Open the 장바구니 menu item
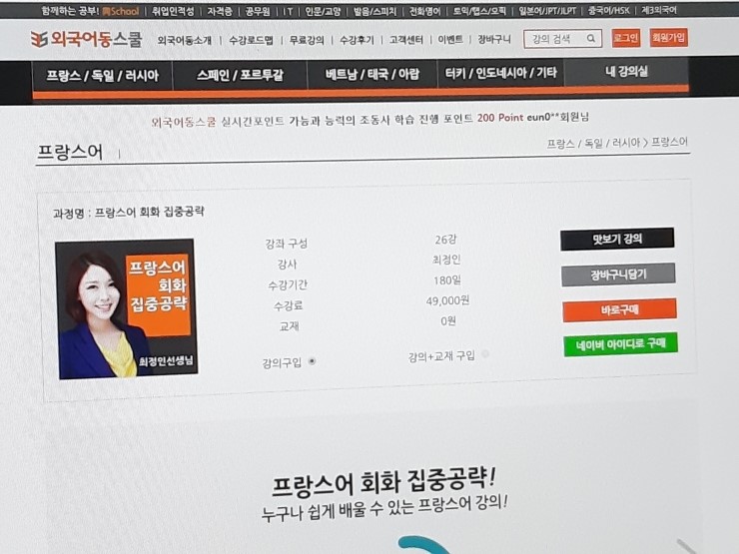Screen dimensions: 739x554 click(x=494, y=39)
